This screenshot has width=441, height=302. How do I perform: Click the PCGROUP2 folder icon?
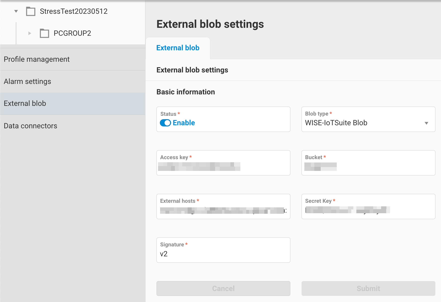pyautogui.click(x=44, y=33)
